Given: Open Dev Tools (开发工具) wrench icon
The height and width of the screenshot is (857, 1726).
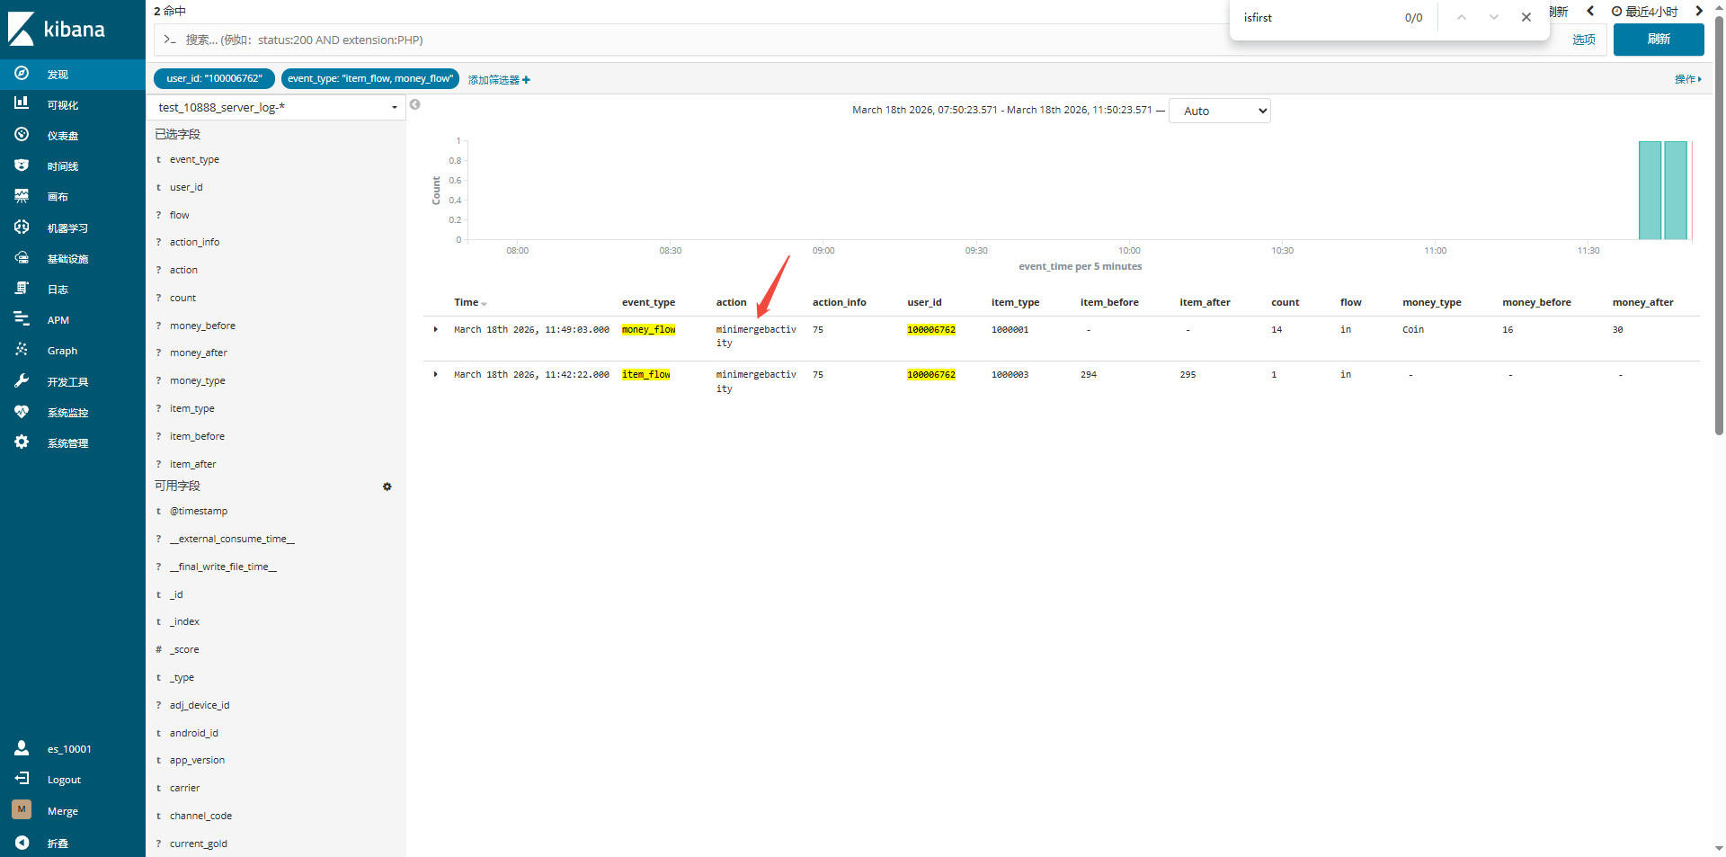Looking at the screenshot, I should coord(22,381).
